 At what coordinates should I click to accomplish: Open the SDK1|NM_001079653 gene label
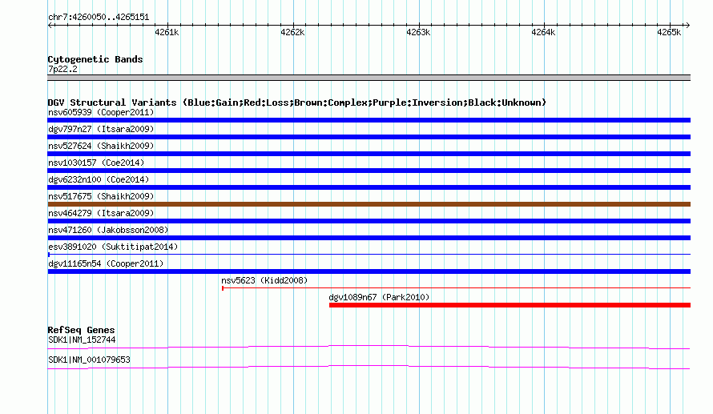coord(89,360)
